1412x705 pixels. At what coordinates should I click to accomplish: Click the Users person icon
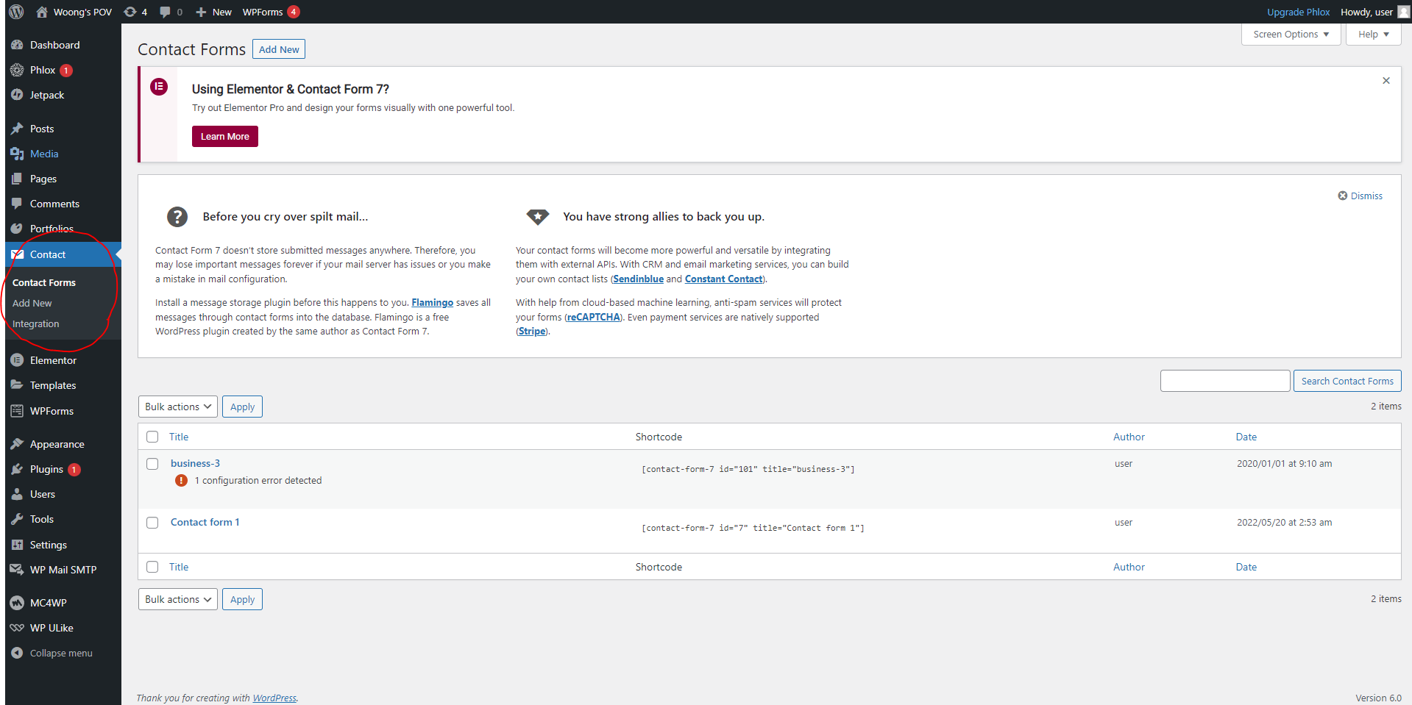[17, 494]
